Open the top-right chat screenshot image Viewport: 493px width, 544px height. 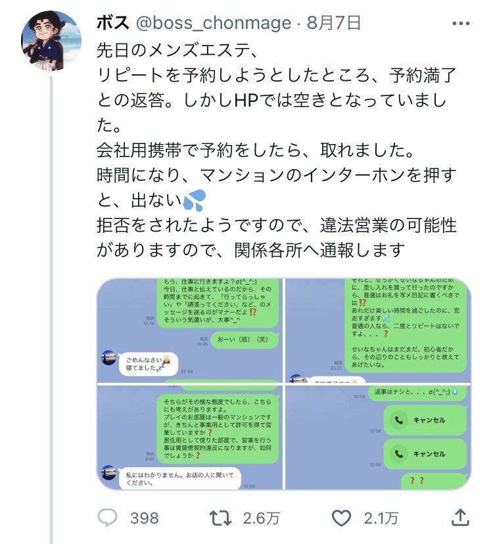378,330
